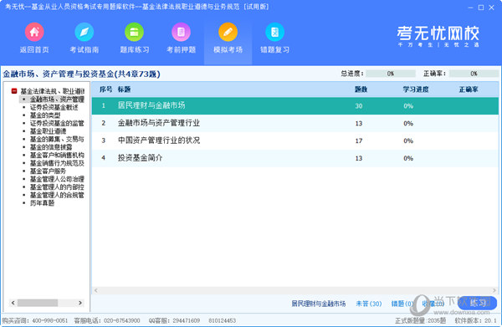
Task: Click the 题数 column header
Action: (x=361, y=89)
